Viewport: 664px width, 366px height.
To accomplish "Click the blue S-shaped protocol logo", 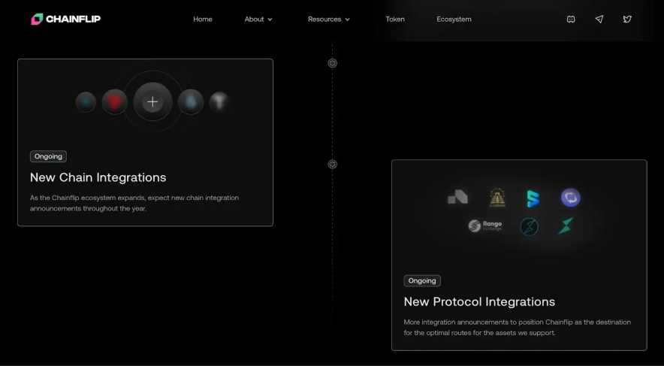I will 533,198.
